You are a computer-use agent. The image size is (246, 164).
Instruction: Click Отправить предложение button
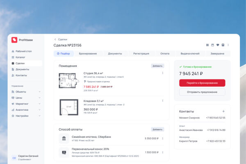[x=202, y=92]
